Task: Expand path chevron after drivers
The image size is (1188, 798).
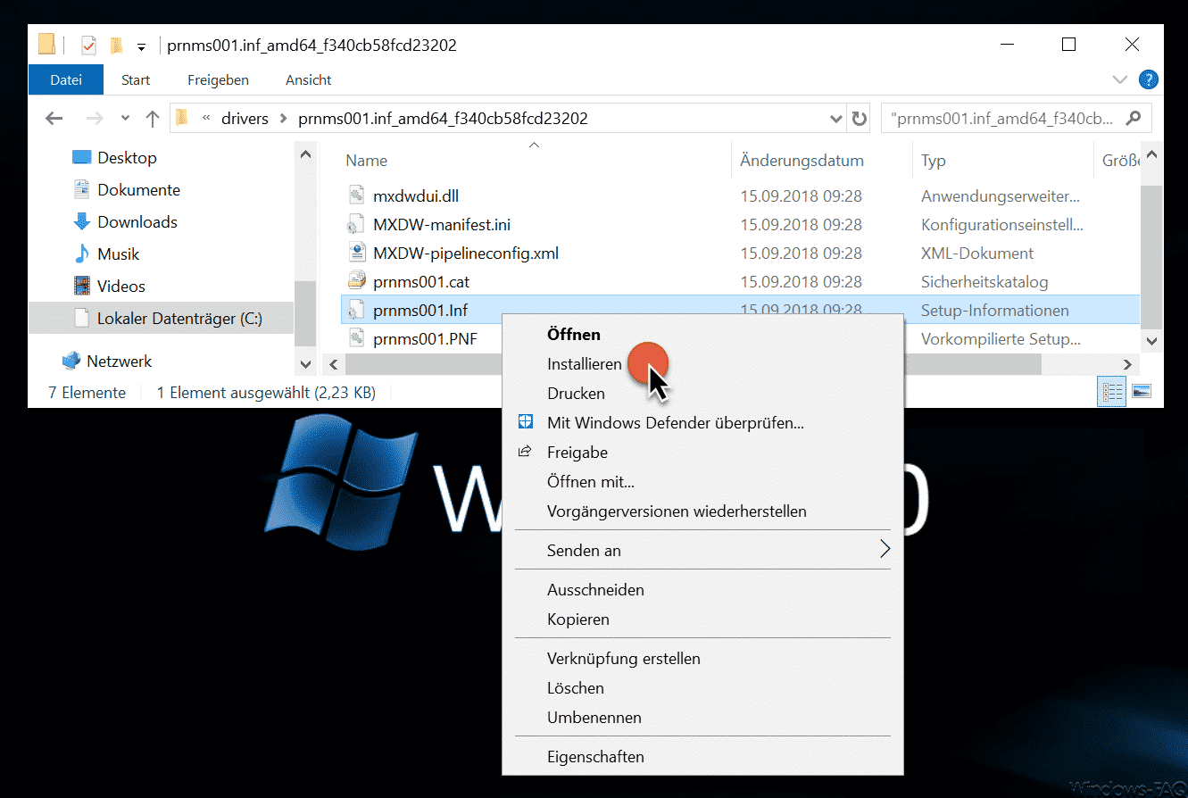Action: (283, 118)
